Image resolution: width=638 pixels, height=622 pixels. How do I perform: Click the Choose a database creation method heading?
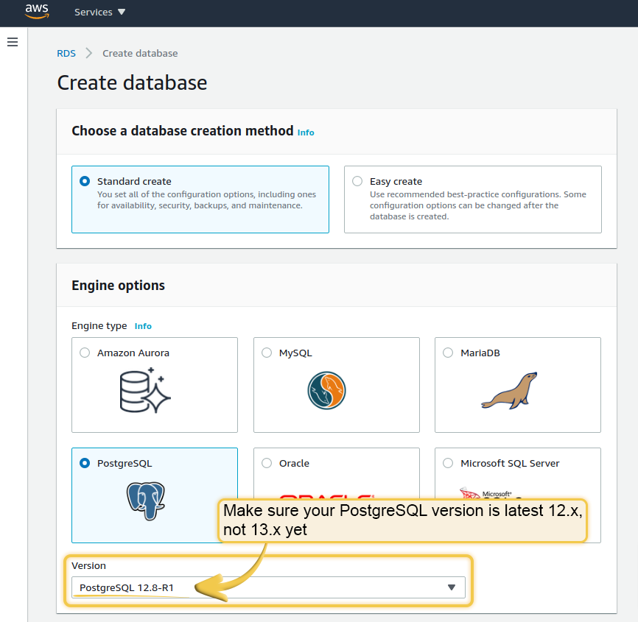(x=183, y=131)
